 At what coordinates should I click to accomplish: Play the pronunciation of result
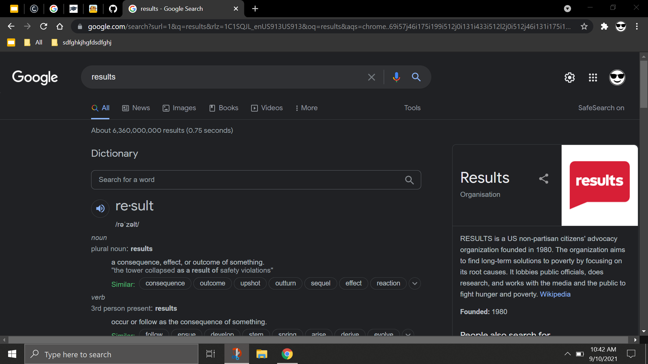click(100, 208)
